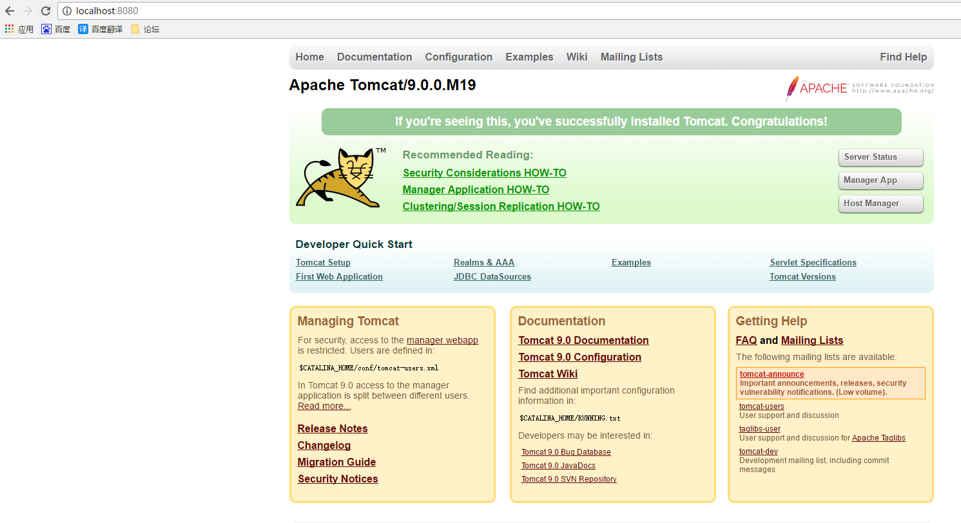Click the Read more... link

point(324,406)
